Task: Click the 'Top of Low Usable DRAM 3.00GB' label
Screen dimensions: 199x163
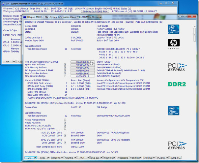Action: click(42, 62)
